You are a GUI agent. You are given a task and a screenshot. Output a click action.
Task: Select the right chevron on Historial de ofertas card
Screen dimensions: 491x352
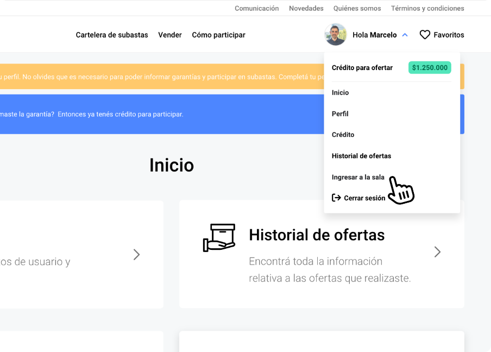point(437,252)
